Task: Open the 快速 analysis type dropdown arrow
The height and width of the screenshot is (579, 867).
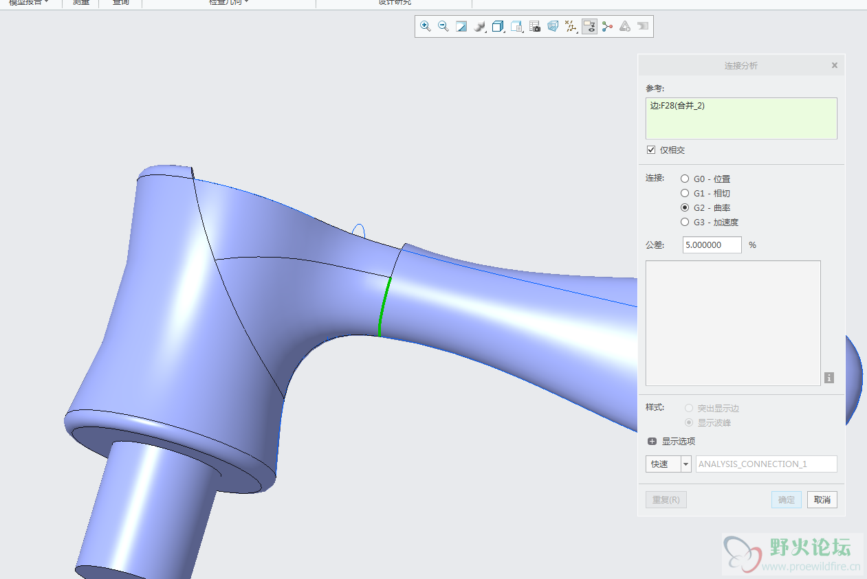Action: tap(685, 464)
